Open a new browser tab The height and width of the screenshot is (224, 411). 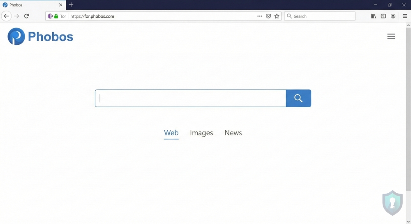(x=71, y=5)
